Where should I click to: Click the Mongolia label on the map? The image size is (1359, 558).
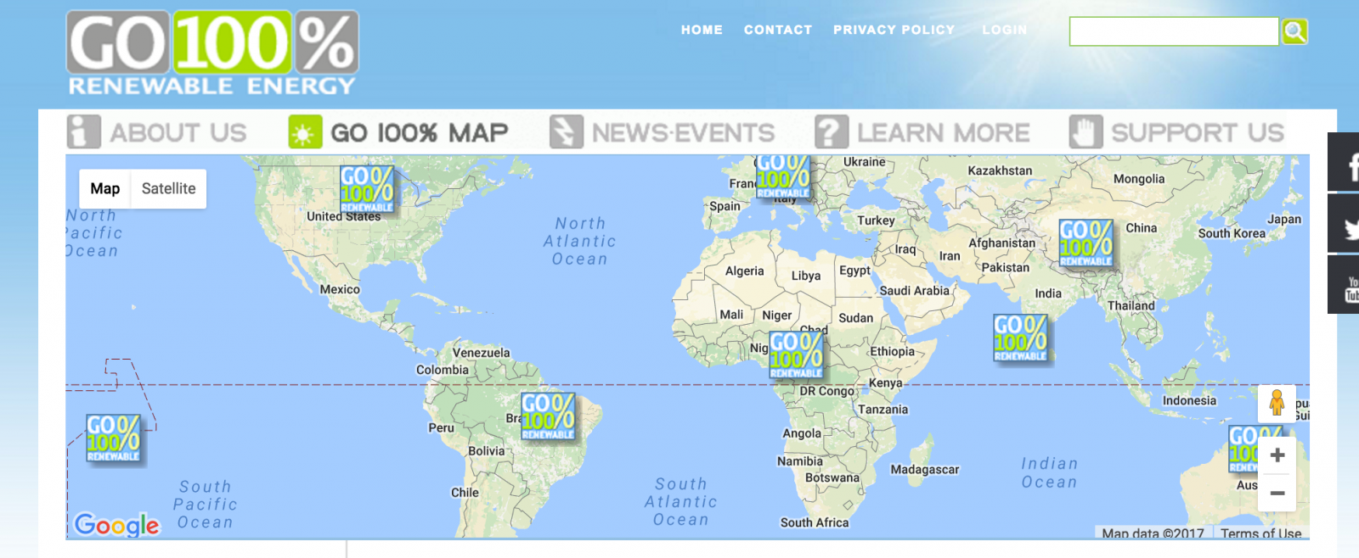[1139, 179]
